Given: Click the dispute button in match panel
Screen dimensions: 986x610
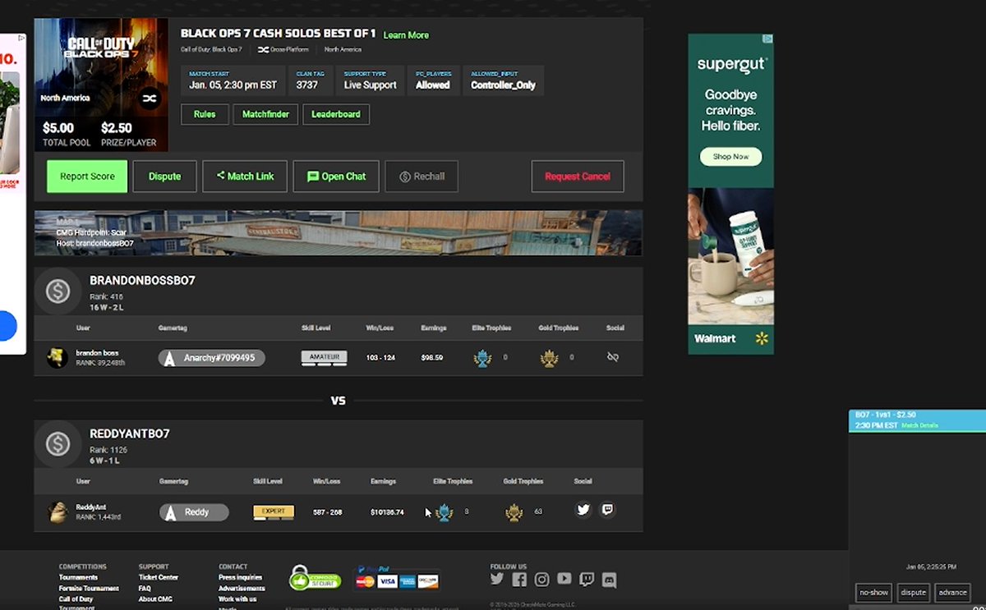Looking at the screenshot, I should pos(913,593).
